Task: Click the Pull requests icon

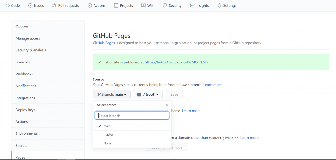Action: [54, 6]
